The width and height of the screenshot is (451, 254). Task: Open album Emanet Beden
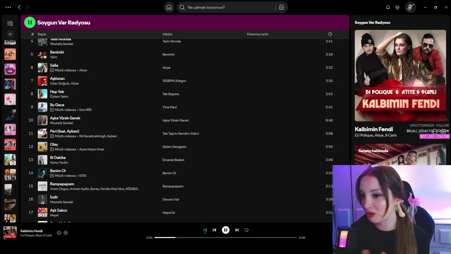coord(173,160)
